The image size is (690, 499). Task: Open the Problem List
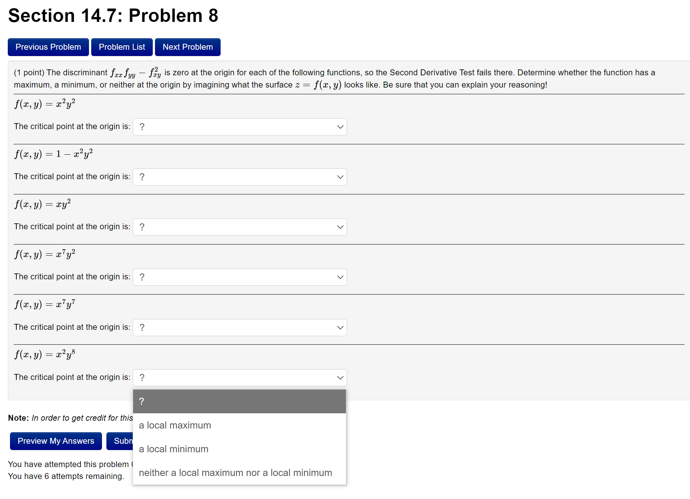point(122,47)
